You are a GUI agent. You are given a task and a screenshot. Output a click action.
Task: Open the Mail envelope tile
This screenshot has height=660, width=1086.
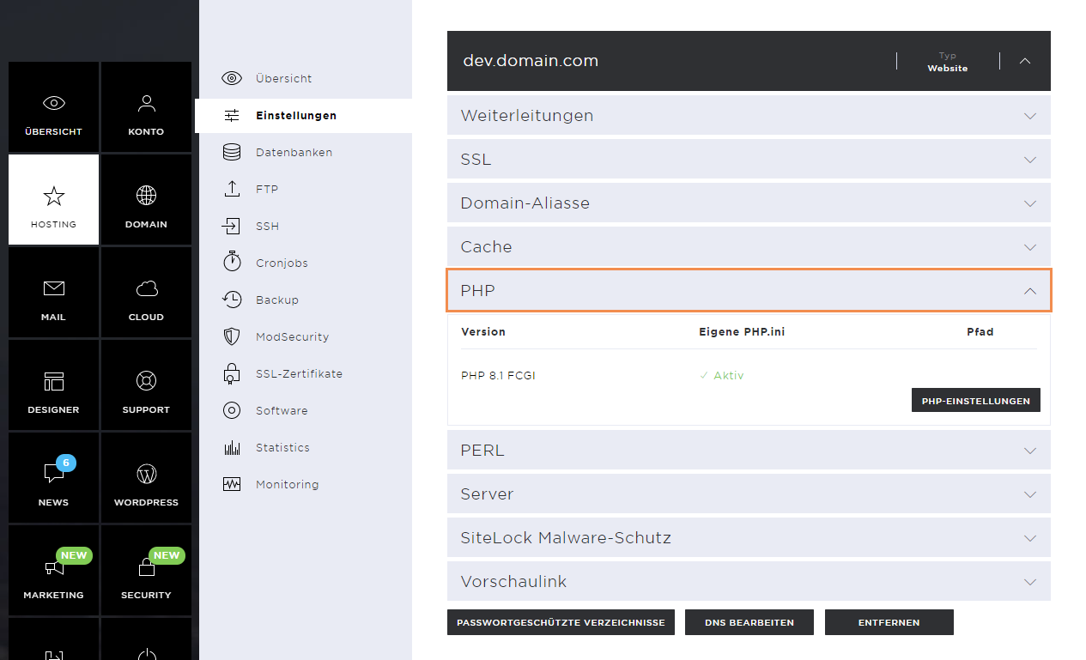tap(53, 292)
